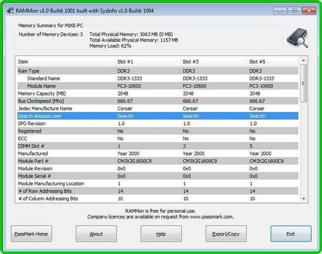This screenshot has height=254, width=322.
Task: Click the Exit button
Action: (x=291, y=234)
